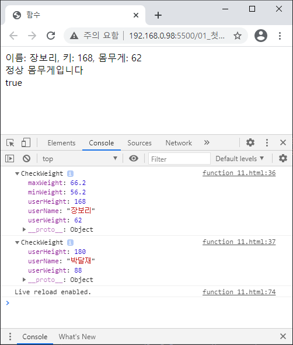This screenshot has height=345, width=293.
Task: Open the Elements panel
Action: click(x=62, y=143)
